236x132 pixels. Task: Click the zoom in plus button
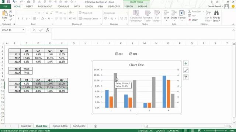click(x=226, y=131)
